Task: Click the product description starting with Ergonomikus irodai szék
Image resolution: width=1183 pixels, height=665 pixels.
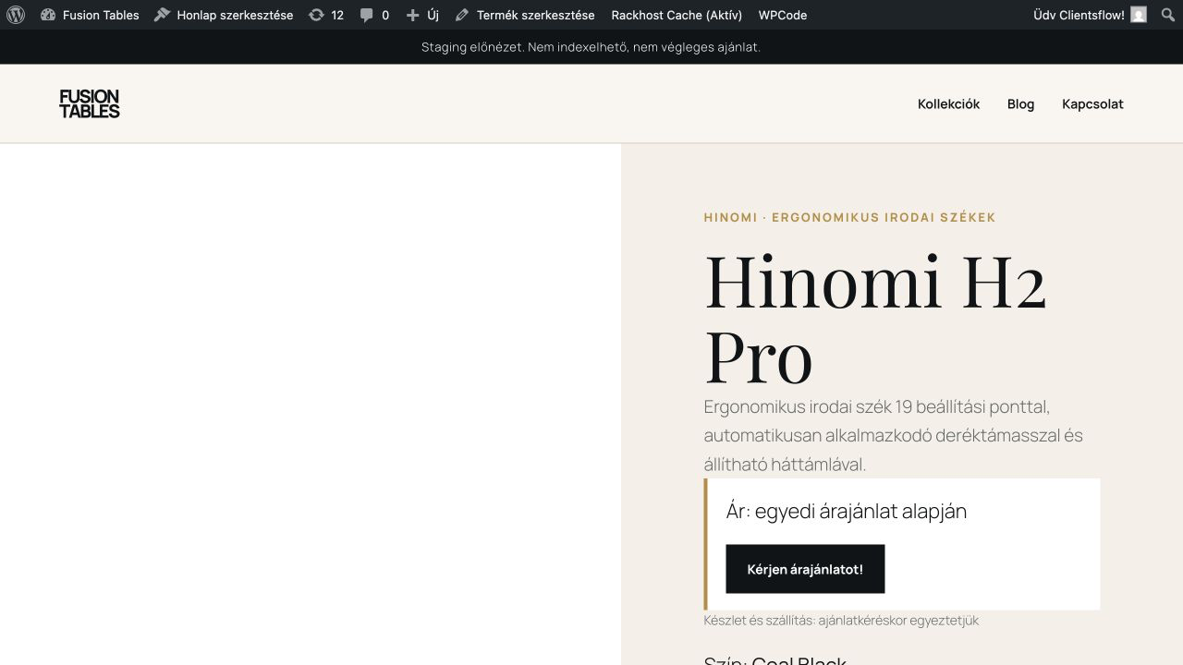Action: pos(893,435)
